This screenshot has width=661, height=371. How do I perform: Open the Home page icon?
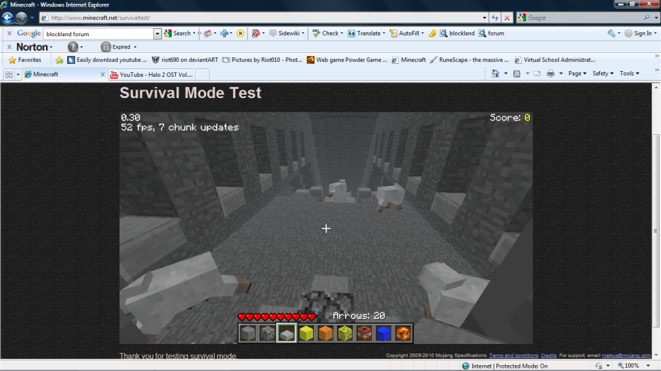coord(495,74)
